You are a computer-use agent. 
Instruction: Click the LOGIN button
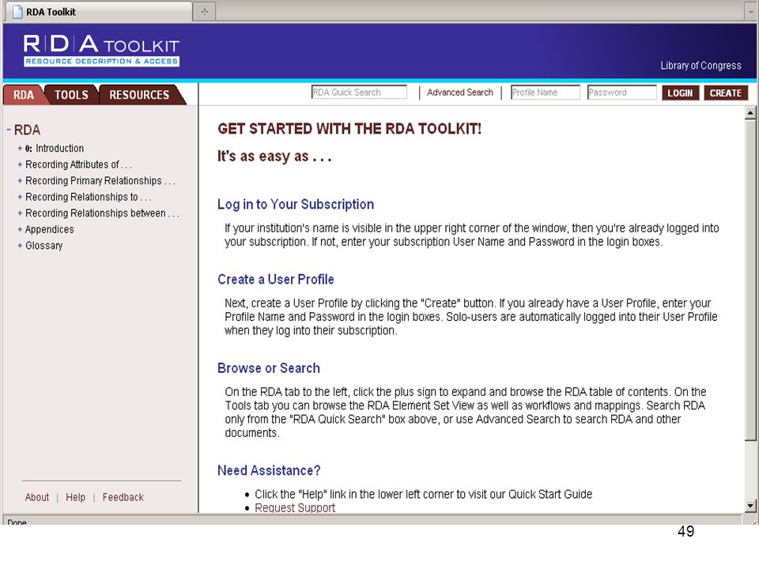click(680, 93)
